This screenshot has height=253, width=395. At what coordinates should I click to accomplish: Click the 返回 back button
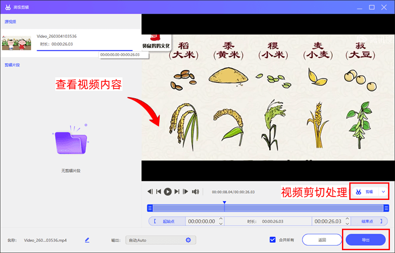[x=322, y=239]
